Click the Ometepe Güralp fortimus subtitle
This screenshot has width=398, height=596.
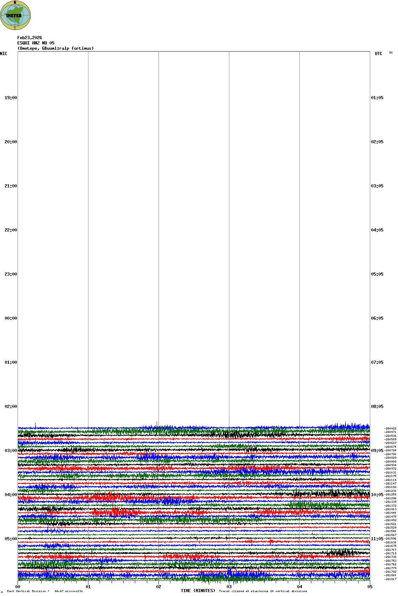click(x=56, y=48)
